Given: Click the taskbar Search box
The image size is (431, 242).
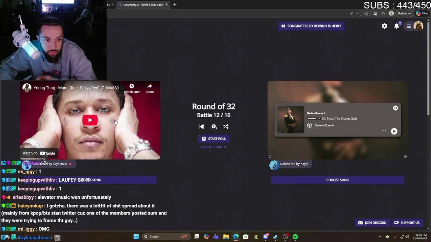Looking at the screenshot, I should tap(166, 237).
